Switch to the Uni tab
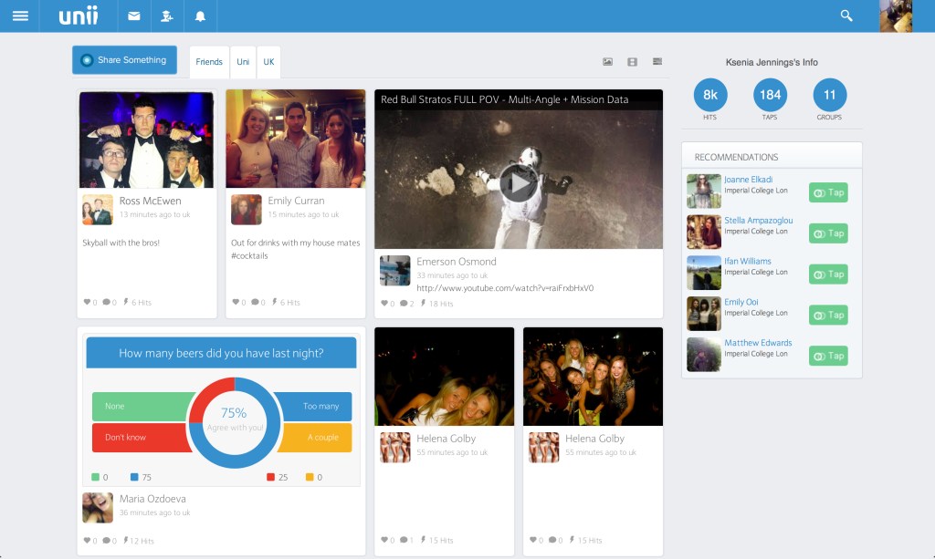935x559 pixels. click(x=243, y=62)
